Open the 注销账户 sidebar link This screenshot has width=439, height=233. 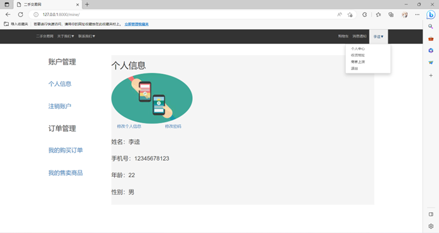[x=60, y=106]
